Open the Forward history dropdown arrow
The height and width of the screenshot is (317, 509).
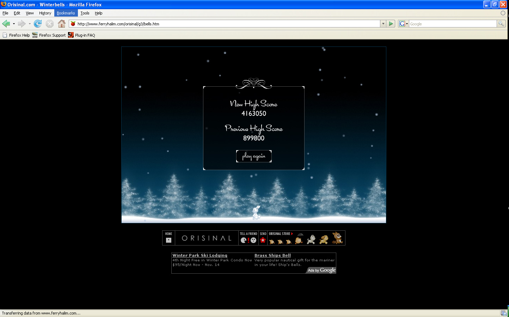click(x=30, y=24)
